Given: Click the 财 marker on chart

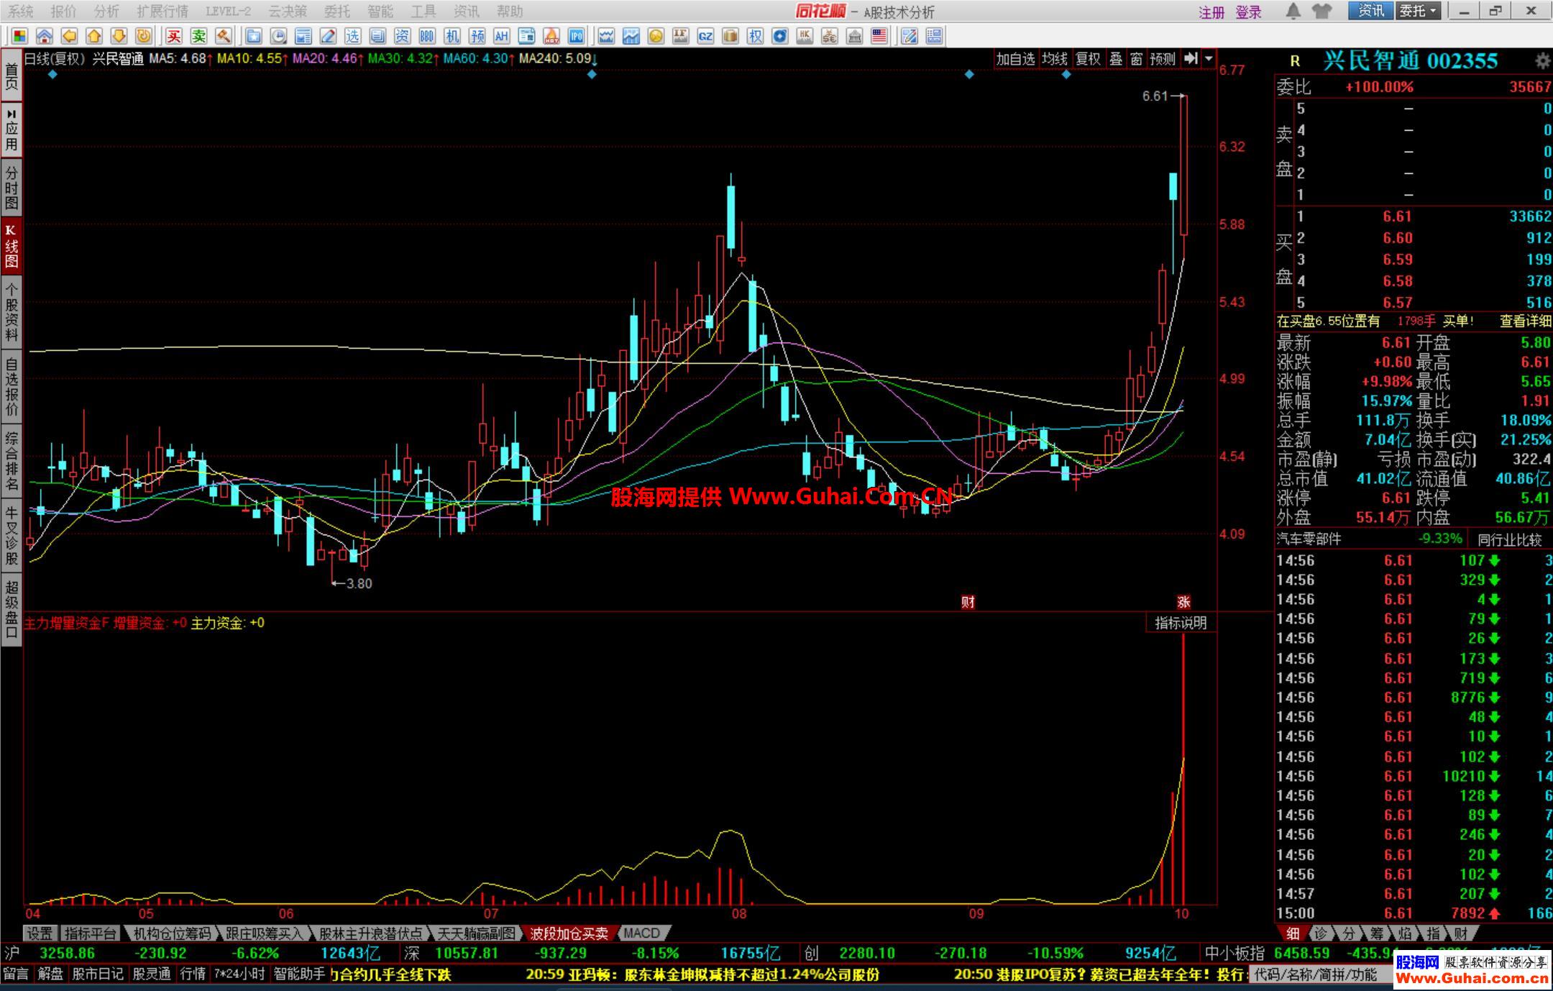Looking at the screenshot, I should [968, 602].
